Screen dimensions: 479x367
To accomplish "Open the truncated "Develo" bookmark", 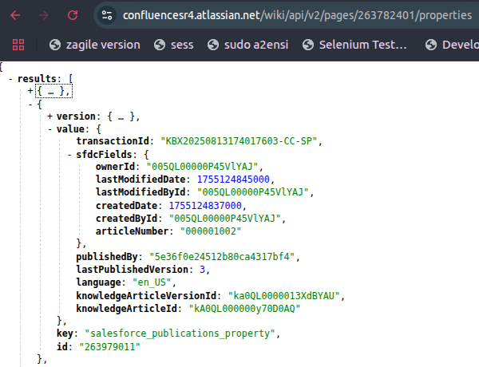I will 452,45.
